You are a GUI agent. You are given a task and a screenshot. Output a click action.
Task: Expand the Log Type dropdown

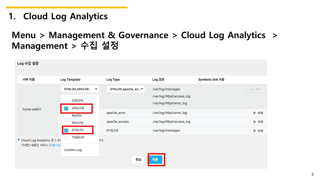pyautogui.click(x=126, y=89)
